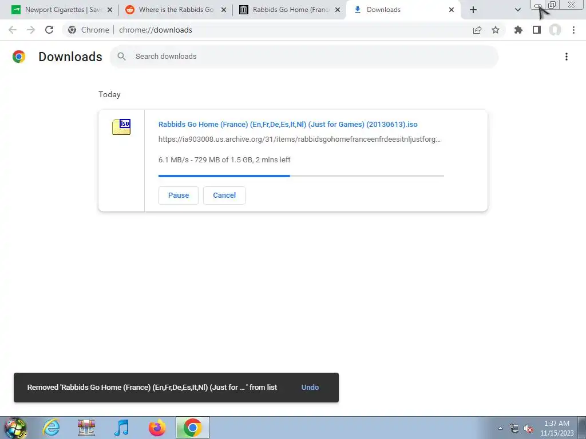Close the Newport Cigarettes tab
The width and height of the screenshot is (586, 439).
(x=110, y=10)
